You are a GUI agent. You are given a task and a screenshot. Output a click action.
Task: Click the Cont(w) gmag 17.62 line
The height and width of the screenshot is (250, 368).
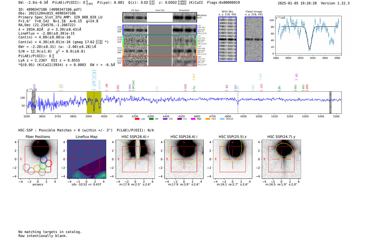click(x=63, y=42)
